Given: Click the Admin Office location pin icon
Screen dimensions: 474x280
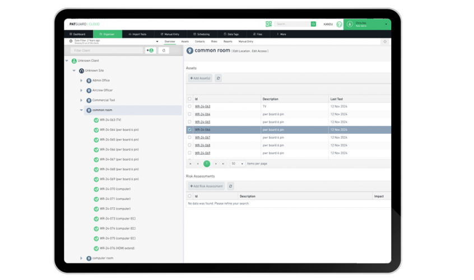Looking at the screenshot, I should [x=89, y=81].
